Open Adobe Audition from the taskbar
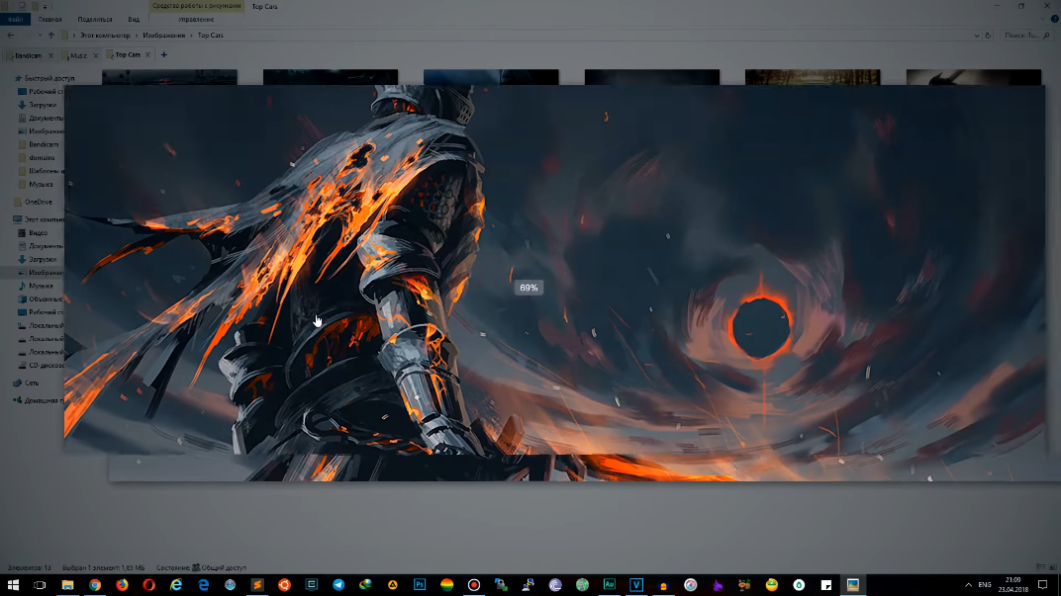 (609, 584)
